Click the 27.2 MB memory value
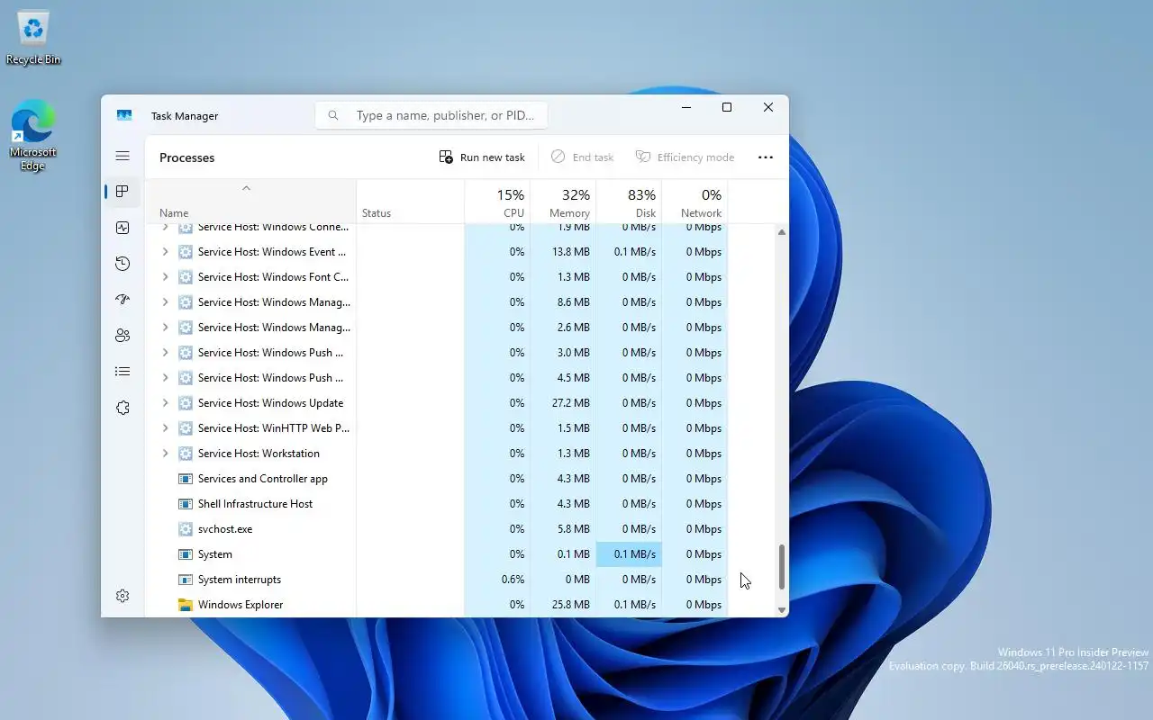This screenshot has width=1153, height=720. coord(570,403)
